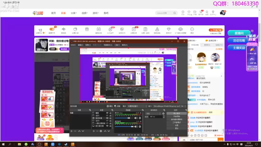The height and width of the screenshot is (147, 261).
Task: Open the OBS window selection dropdown
Action: (x=169, y=106)
